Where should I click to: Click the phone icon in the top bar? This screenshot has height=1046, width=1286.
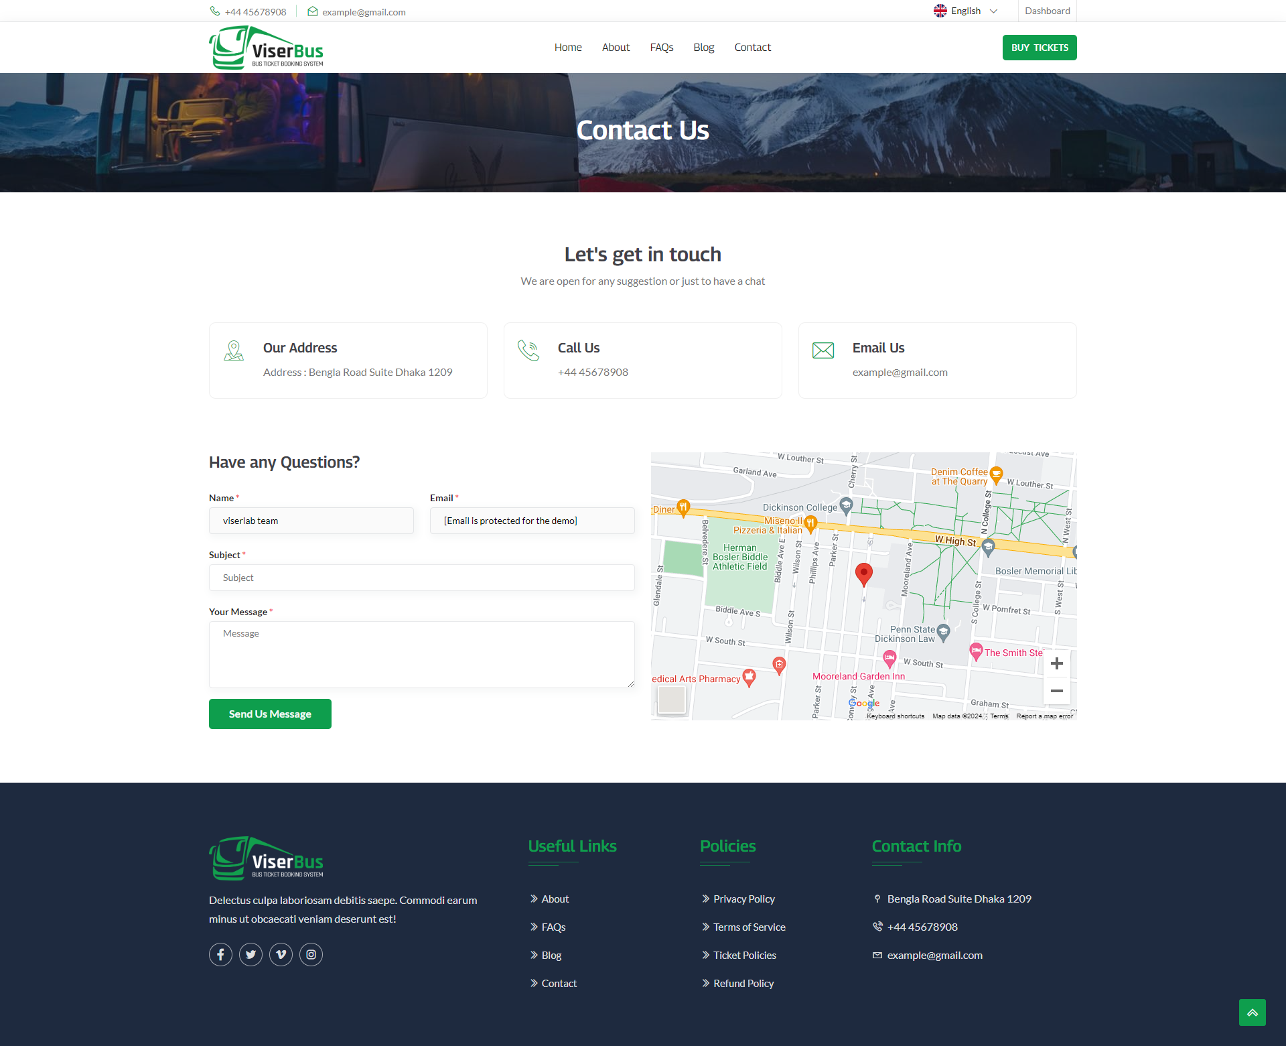point(215,11)
